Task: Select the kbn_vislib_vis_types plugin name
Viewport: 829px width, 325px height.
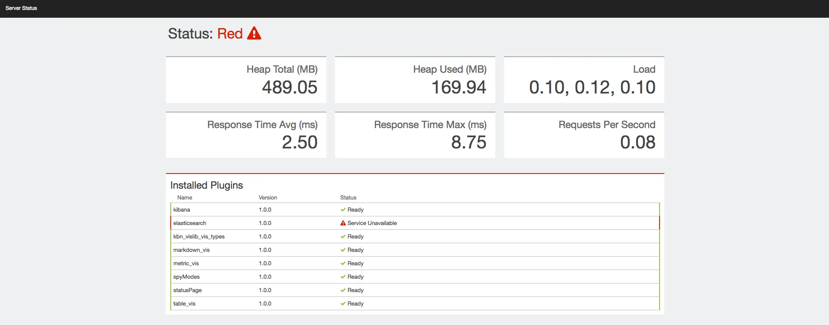Action: [x=199, y=237]
